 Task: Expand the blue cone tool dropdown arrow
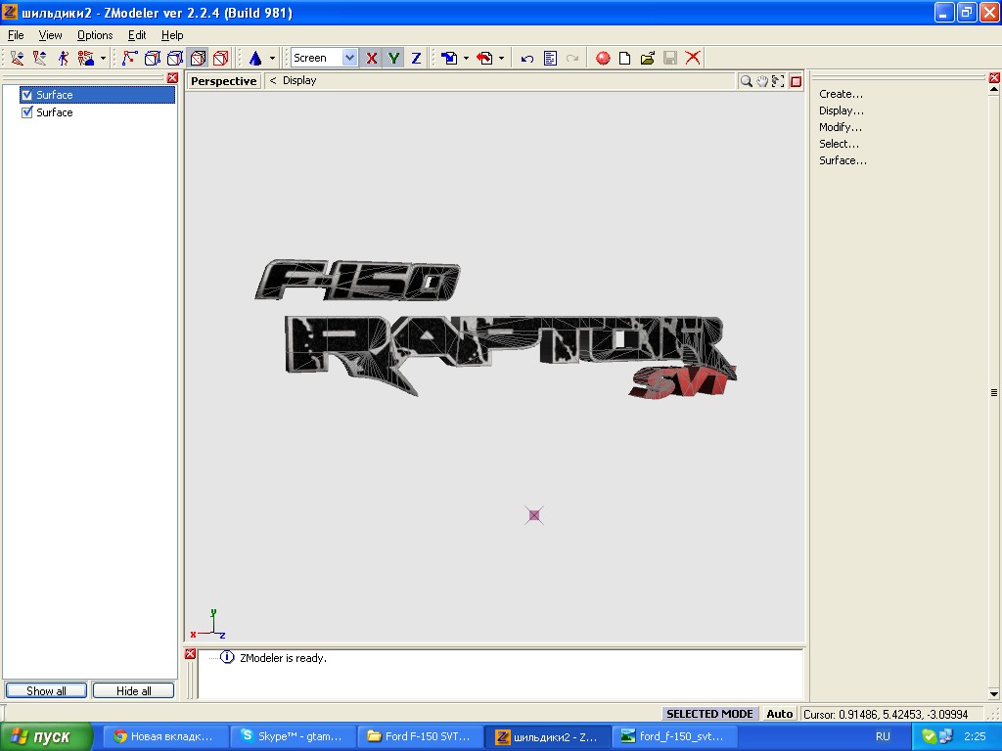point(272,59)
